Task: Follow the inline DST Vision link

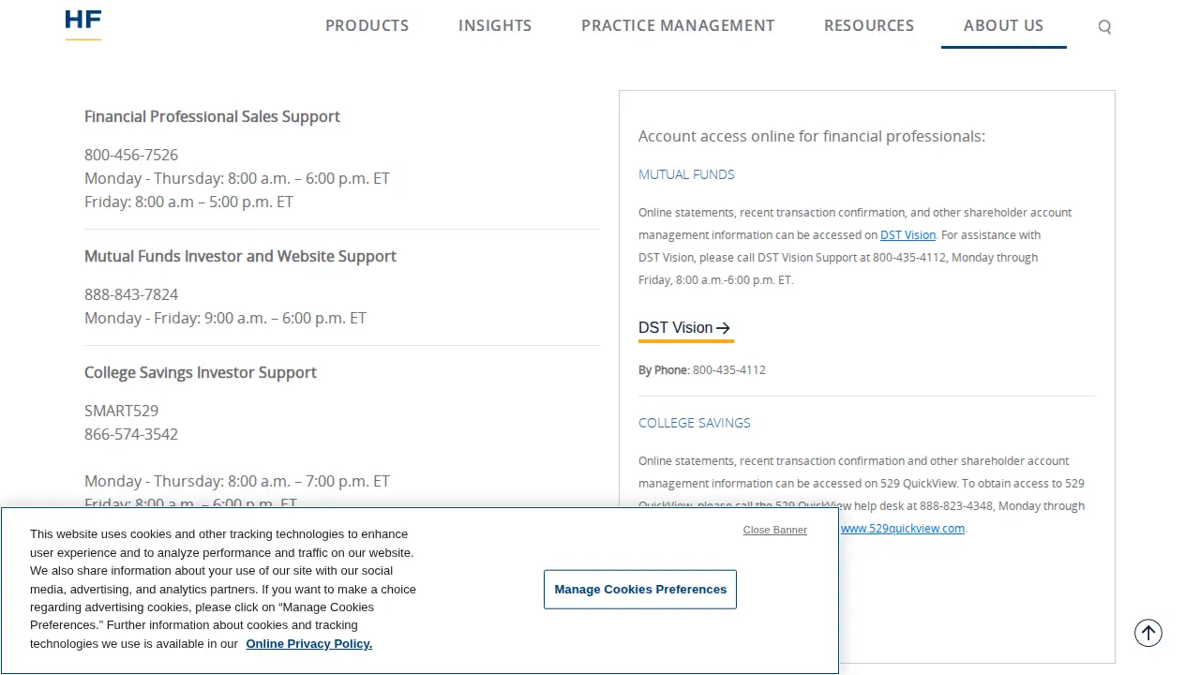Action: tap(907, 235)
